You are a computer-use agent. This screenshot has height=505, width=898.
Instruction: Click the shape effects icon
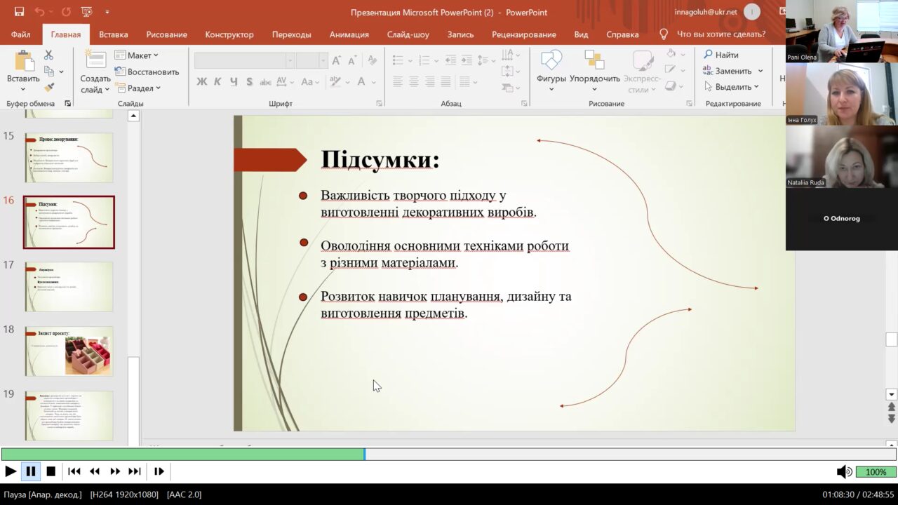click(671, 86)
